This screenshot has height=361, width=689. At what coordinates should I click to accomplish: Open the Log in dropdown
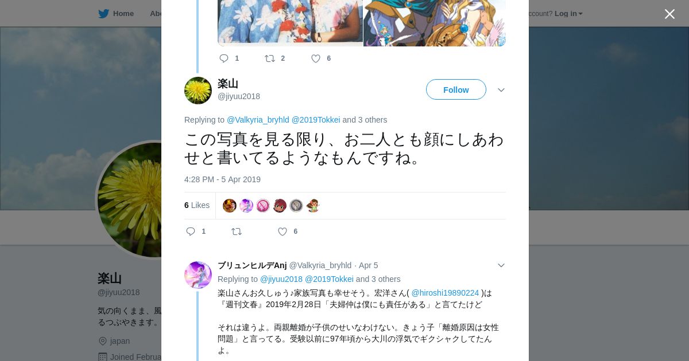tap(568, 14)
